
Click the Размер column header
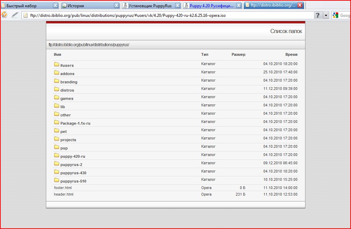coord(238,54)
